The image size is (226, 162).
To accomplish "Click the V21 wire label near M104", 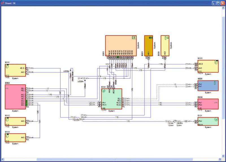I will point(40,122).
